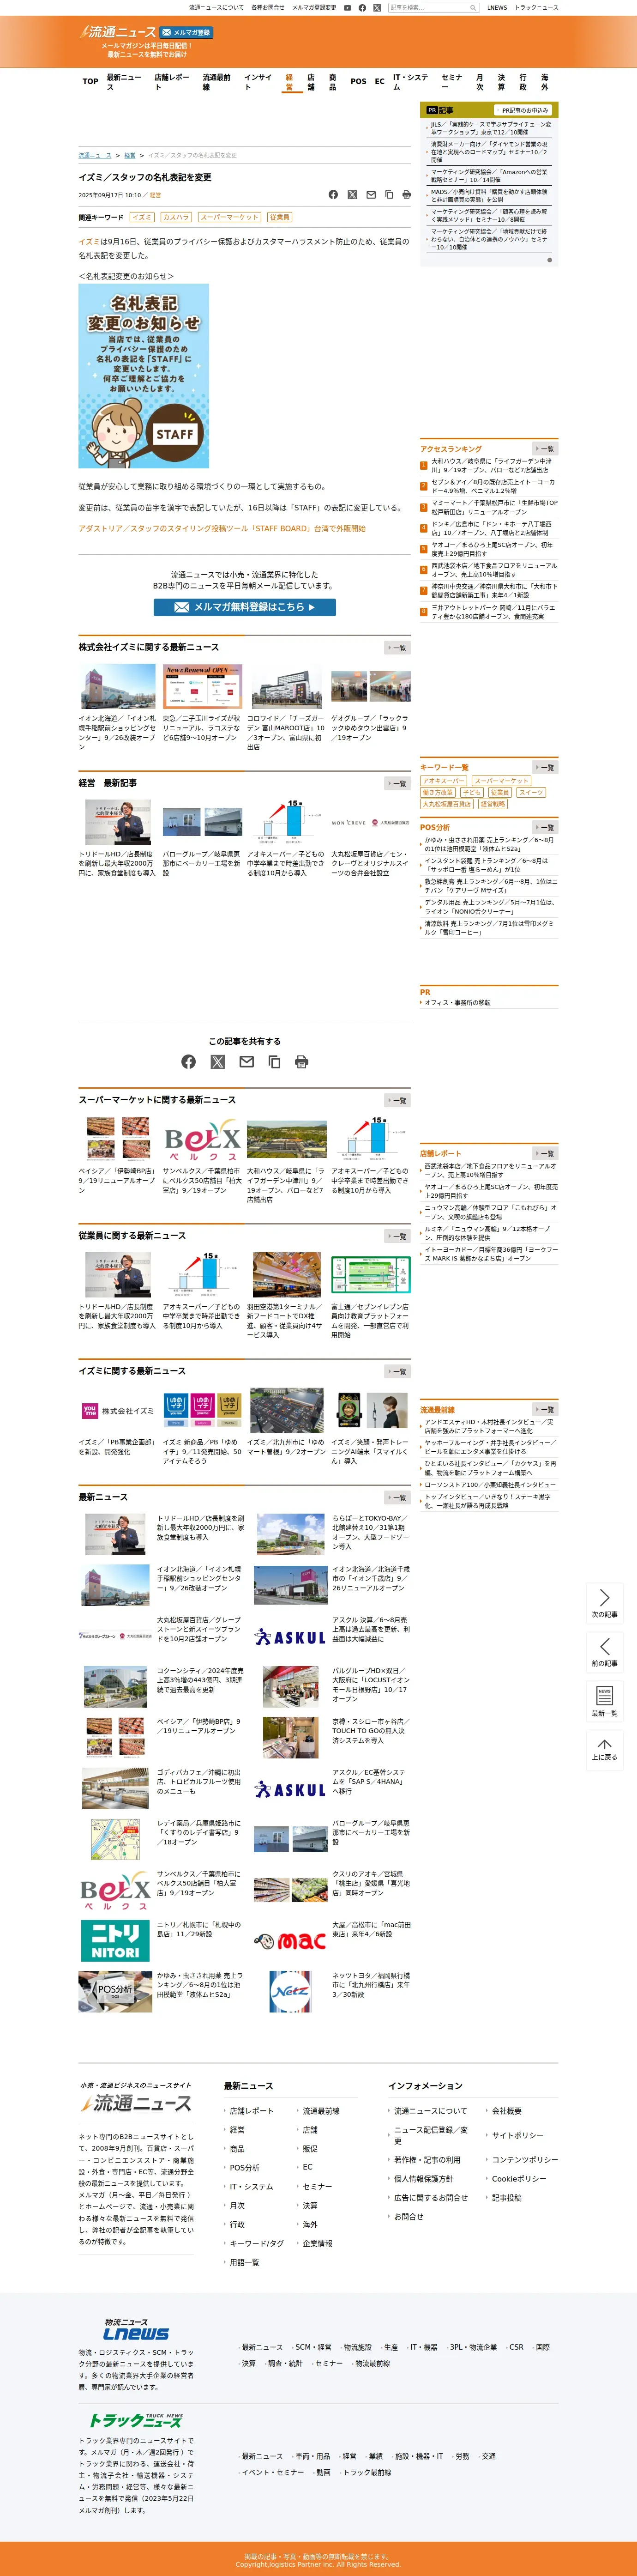Screen dimensions: 637x2576
Task: Go to the next article via 次の記事
Action: coord(604,1603)
